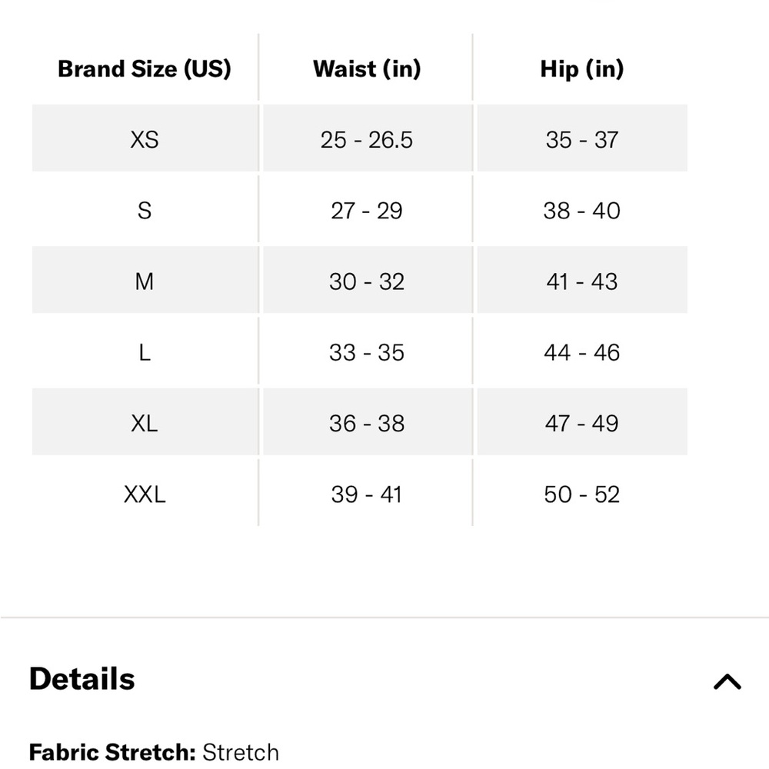Select the S size row label
Viewport: 769px width, 769px height.
145,211
